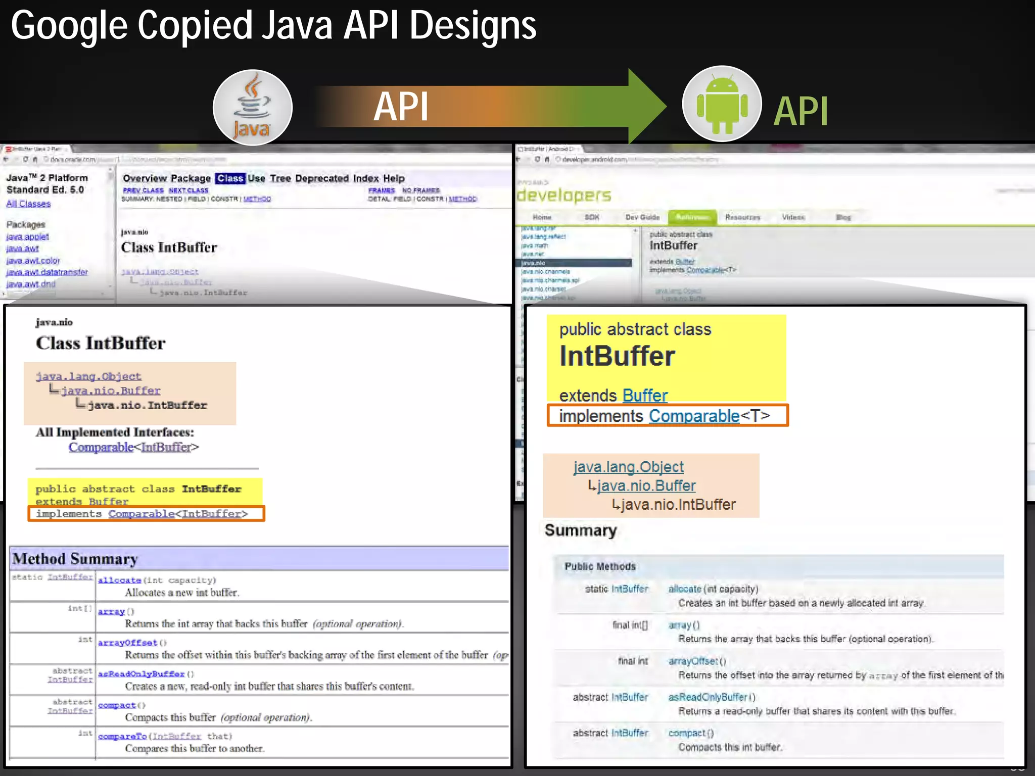
Task: Click reload icon in Android developer browser
Action: 537,159
